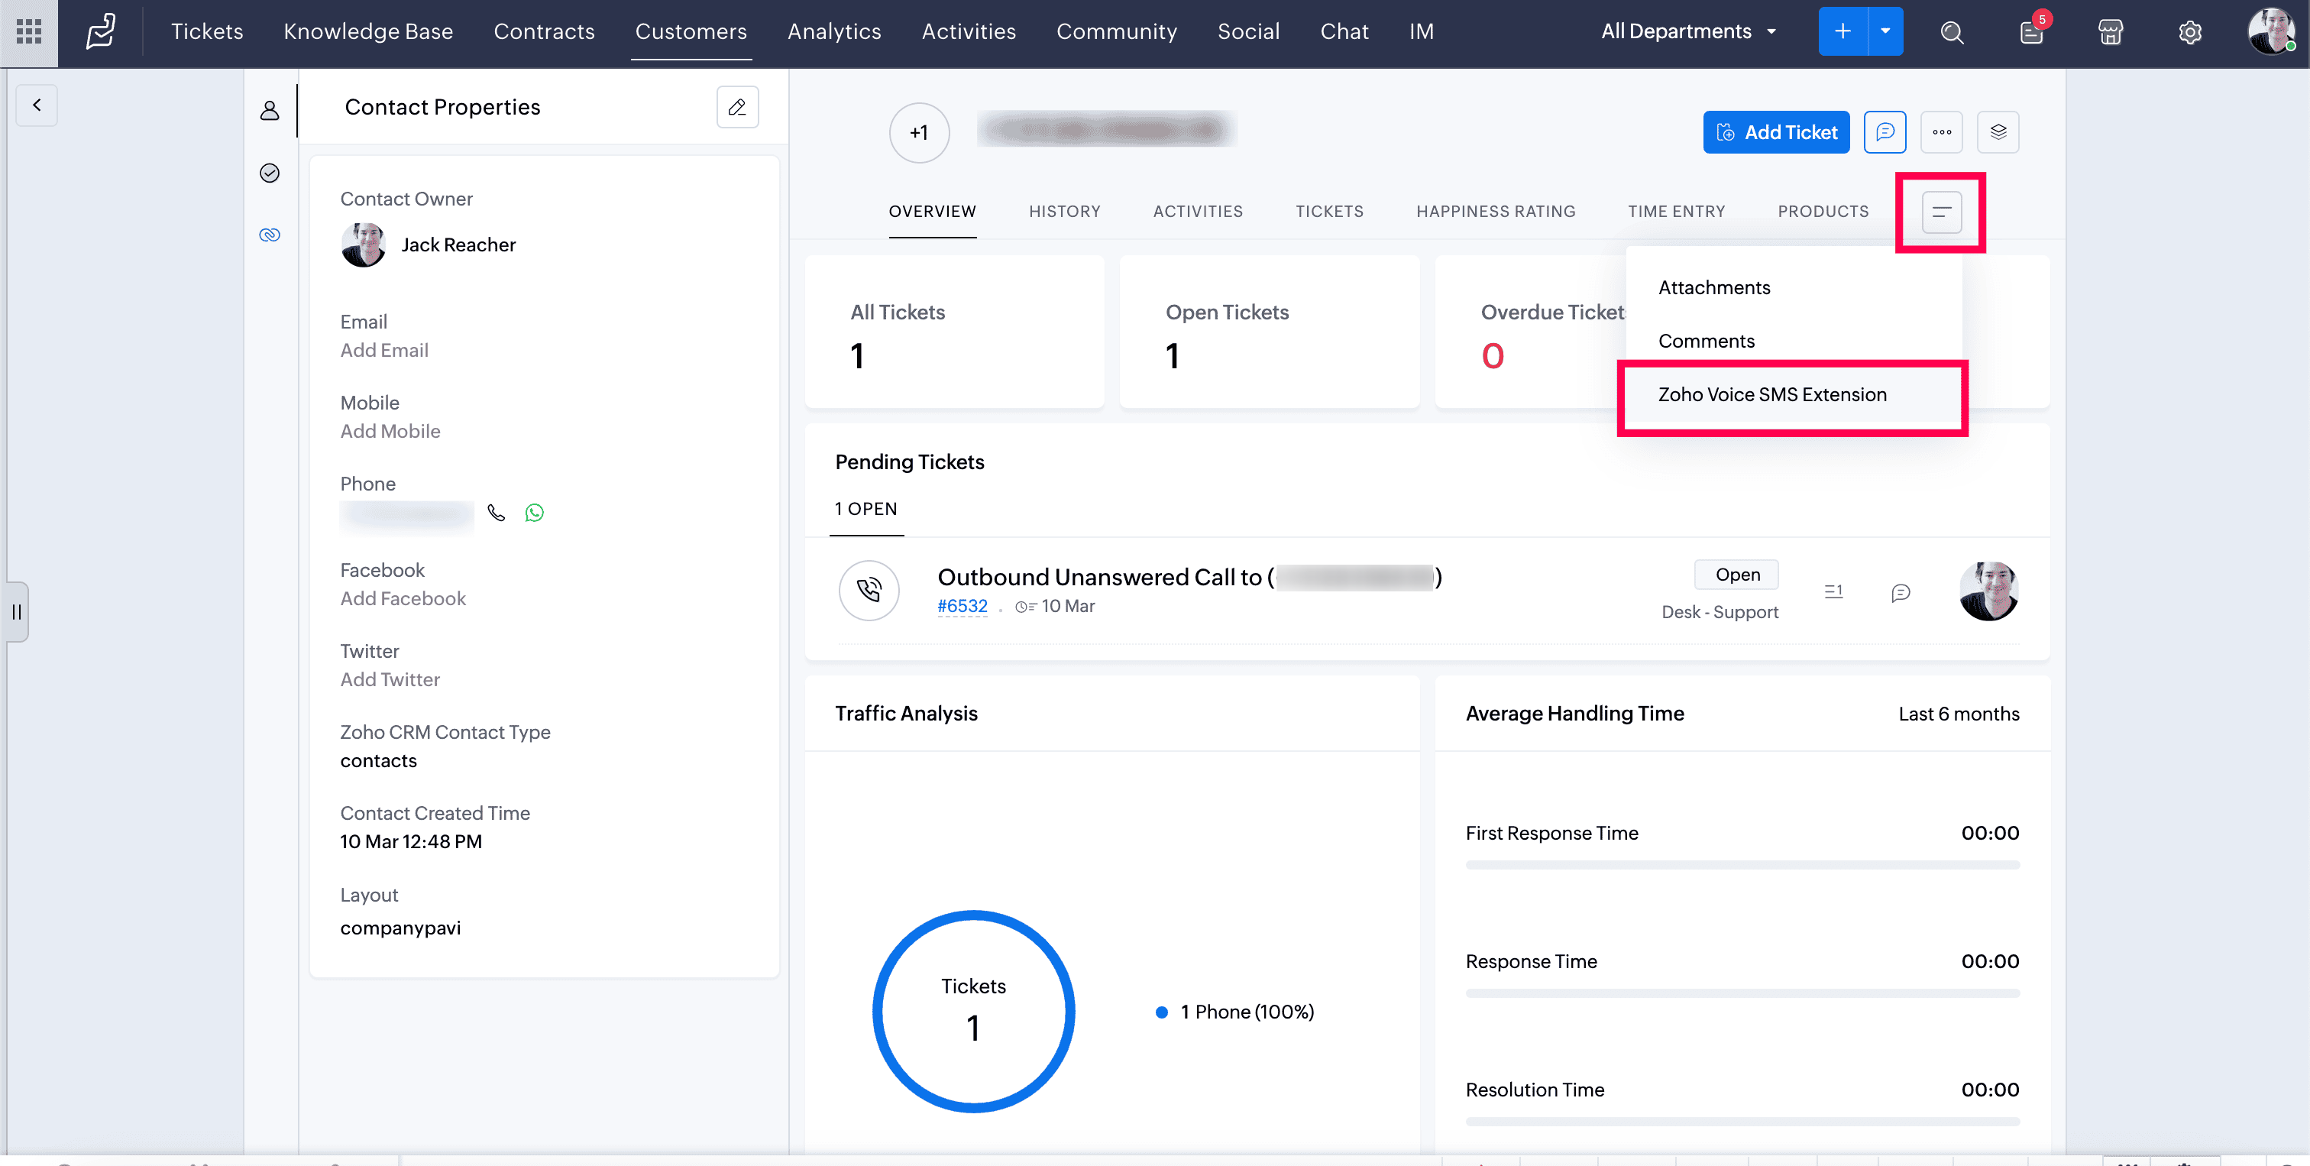Open the global search magnifier icon
The width and height of the screenshot is (2310, 1166).
point(1951,32)
